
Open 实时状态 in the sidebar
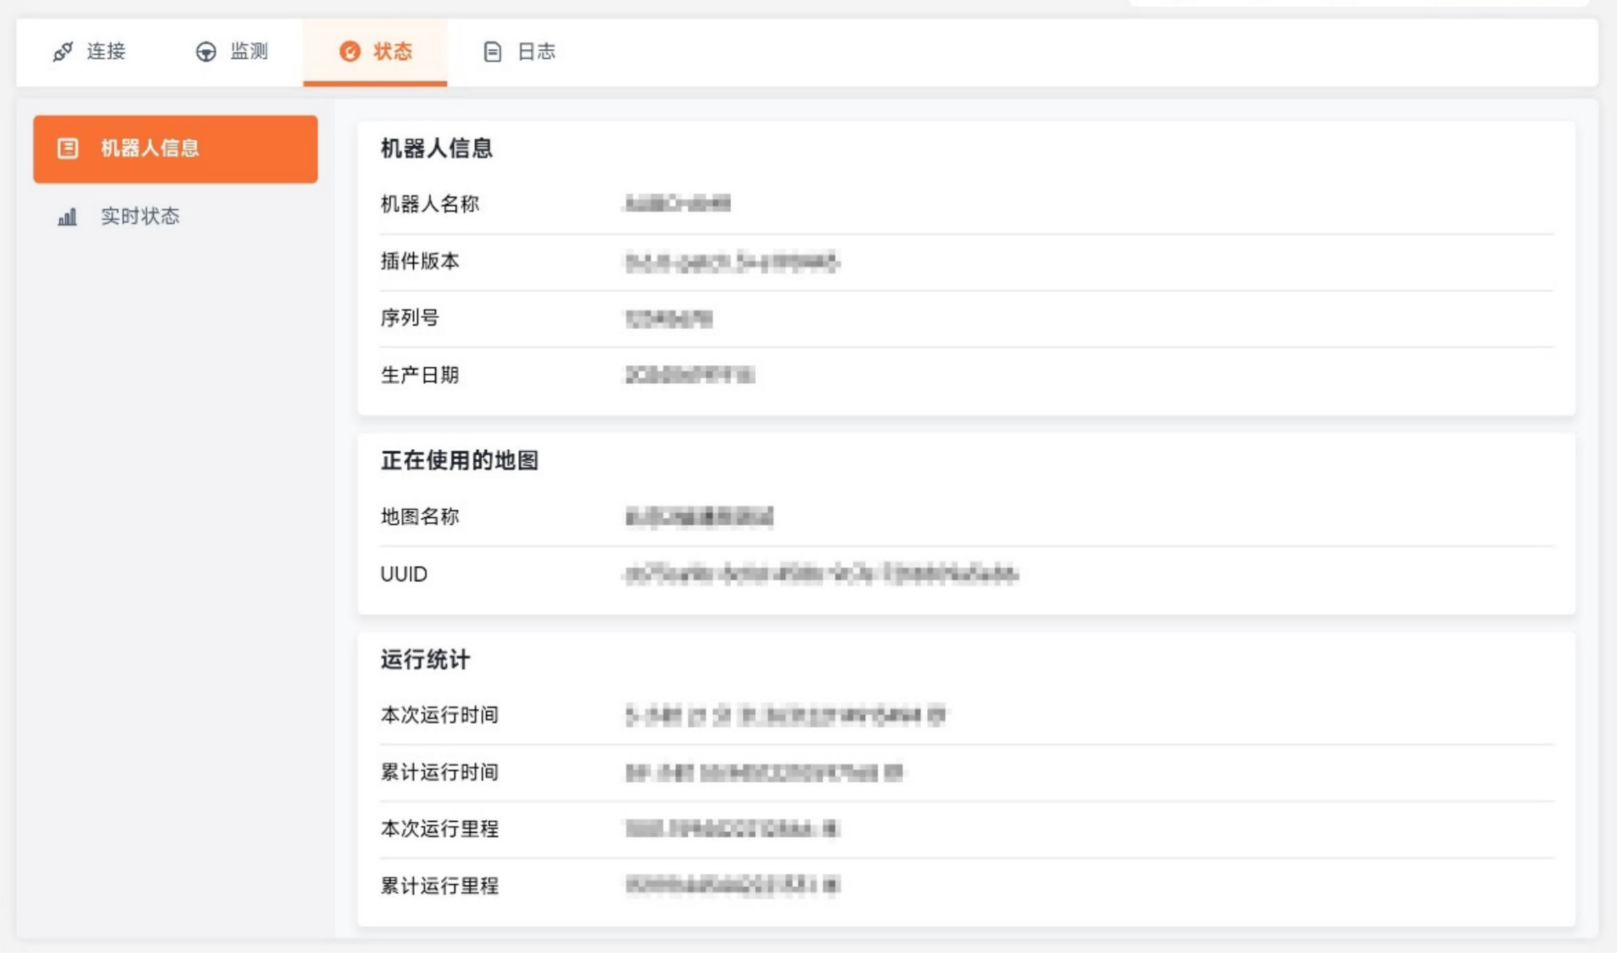point(140,216)
